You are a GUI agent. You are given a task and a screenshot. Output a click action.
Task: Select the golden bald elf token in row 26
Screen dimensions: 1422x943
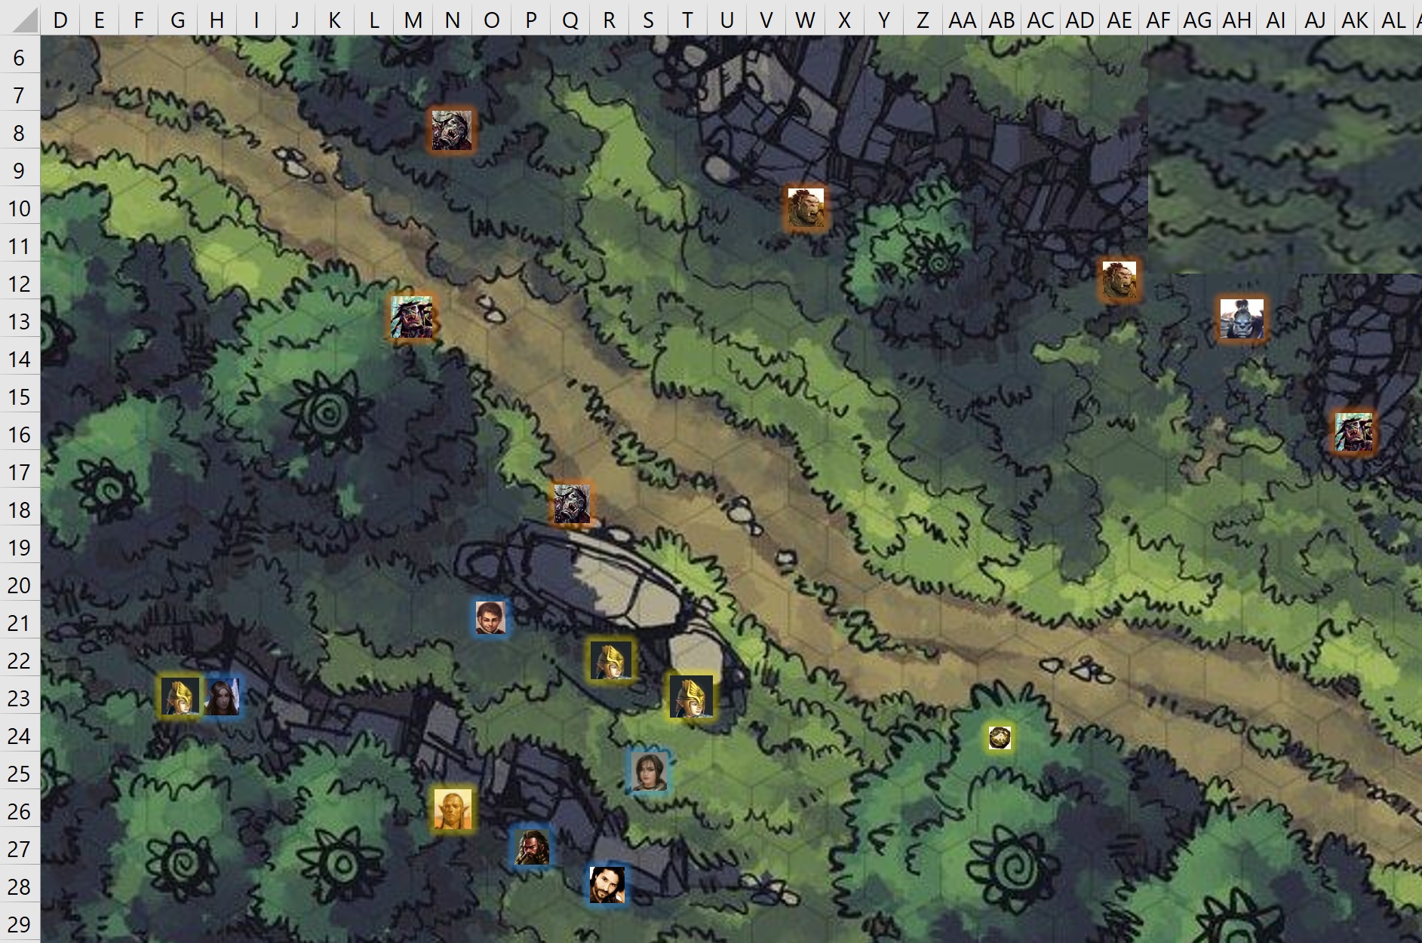(453, 810)
